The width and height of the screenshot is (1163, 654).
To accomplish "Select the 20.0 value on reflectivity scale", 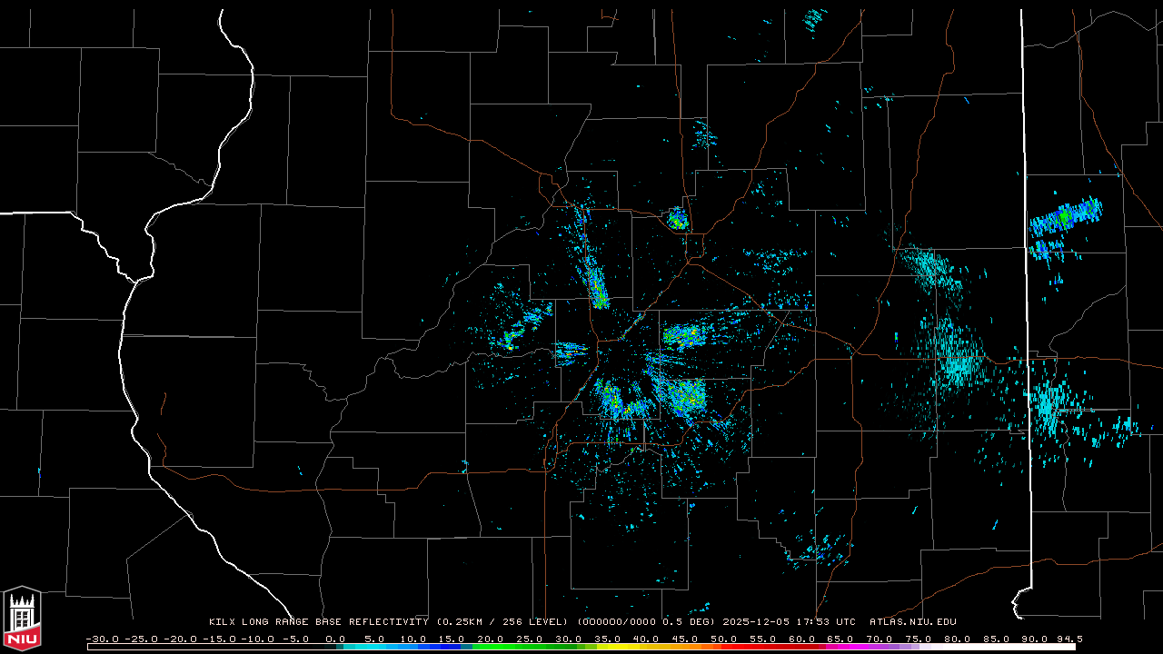I will click(x=491, y=639).
